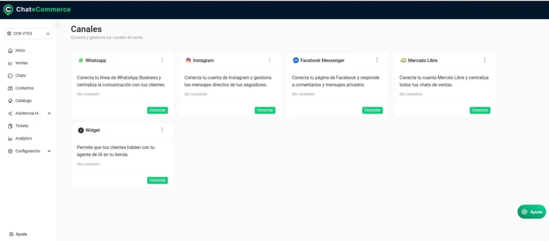Viewport: 549px width, 241px height.
Task: Connect the Mercado Libre channel
Action: point(480,110)
